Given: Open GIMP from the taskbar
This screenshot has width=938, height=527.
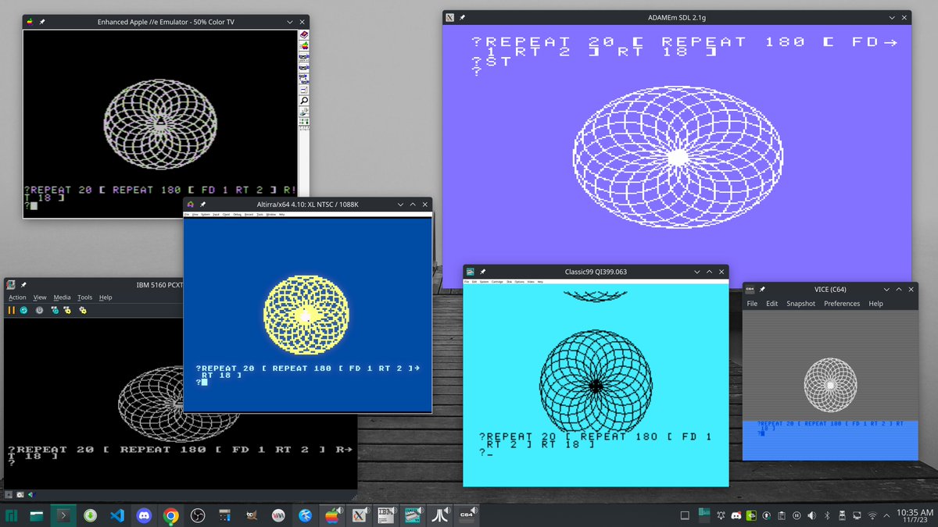Looking at the screenshot, I should 251,515.
